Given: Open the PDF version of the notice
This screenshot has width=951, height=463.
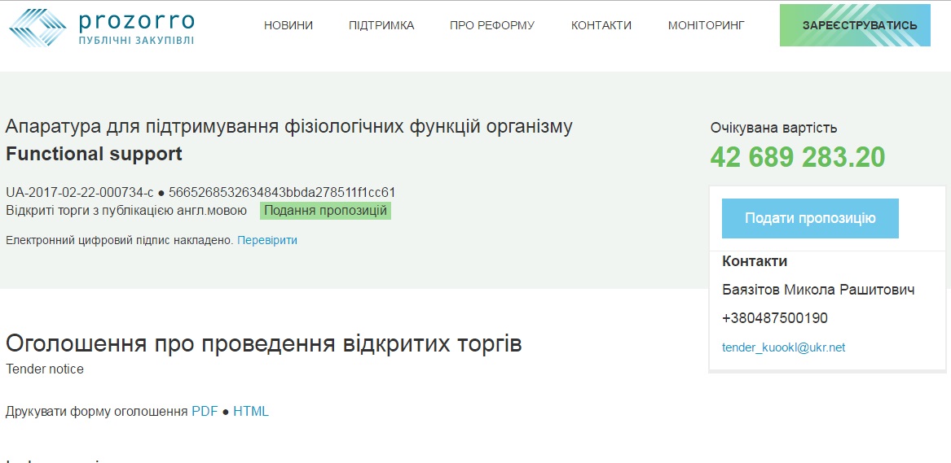Looking at the screenshot, I should pyautogui.click(x=205, y=411).
